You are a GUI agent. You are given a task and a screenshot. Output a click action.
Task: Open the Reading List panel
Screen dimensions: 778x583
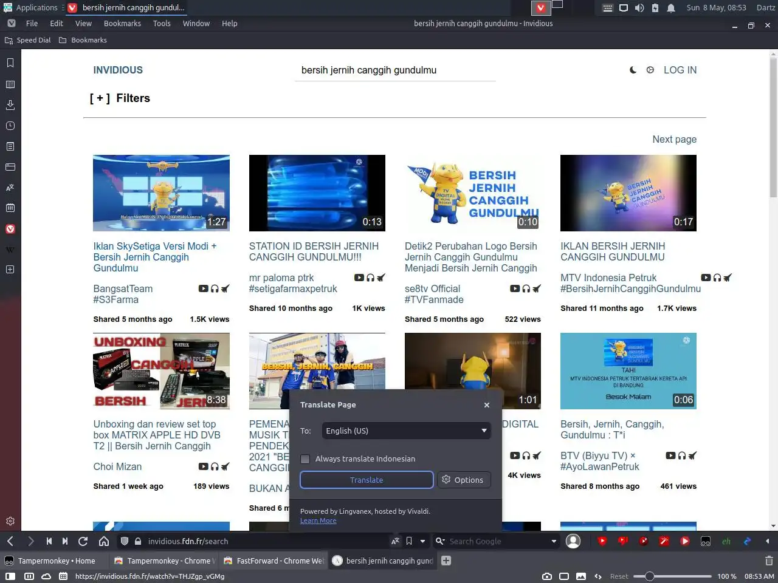tap(10, 84)
